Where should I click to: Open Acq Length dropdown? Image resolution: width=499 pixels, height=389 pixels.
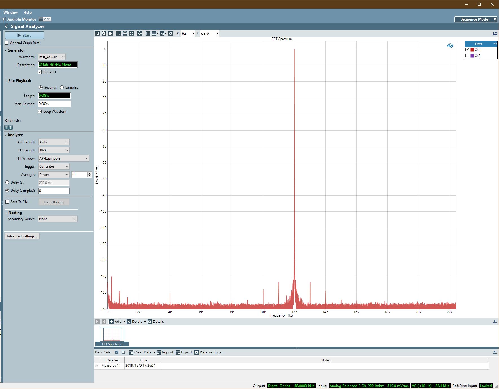point(54,142)
